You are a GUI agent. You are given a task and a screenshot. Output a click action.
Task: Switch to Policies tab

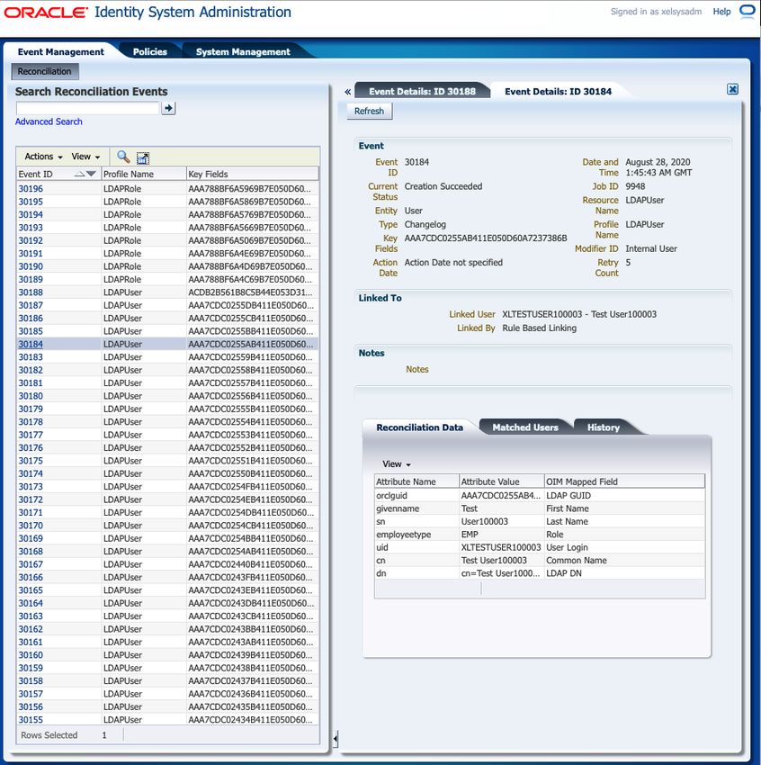(x=149, y=51)
